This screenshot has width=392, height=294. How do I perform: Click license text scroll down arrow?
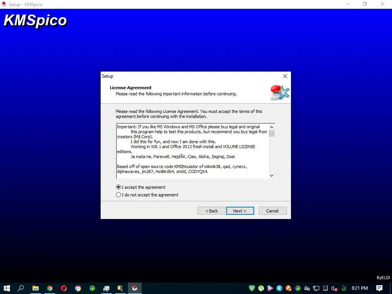[271, 175]
